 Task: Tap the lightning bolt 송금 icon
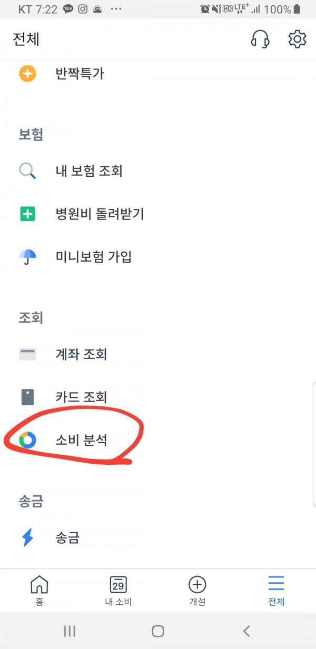[27, 537]
